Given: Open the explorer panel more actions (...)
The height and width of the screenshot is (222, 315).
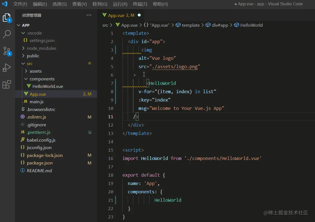Looking at the screenshot, I should point(89,15).
